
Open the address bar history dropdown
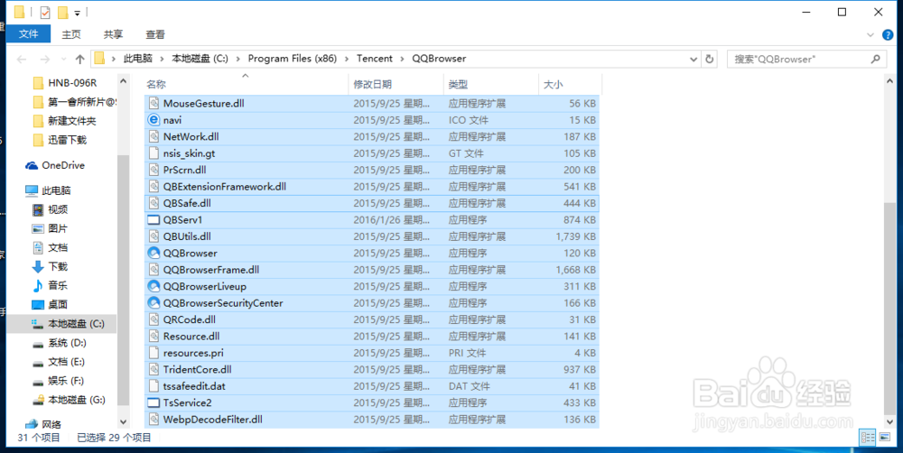(694, 59)
